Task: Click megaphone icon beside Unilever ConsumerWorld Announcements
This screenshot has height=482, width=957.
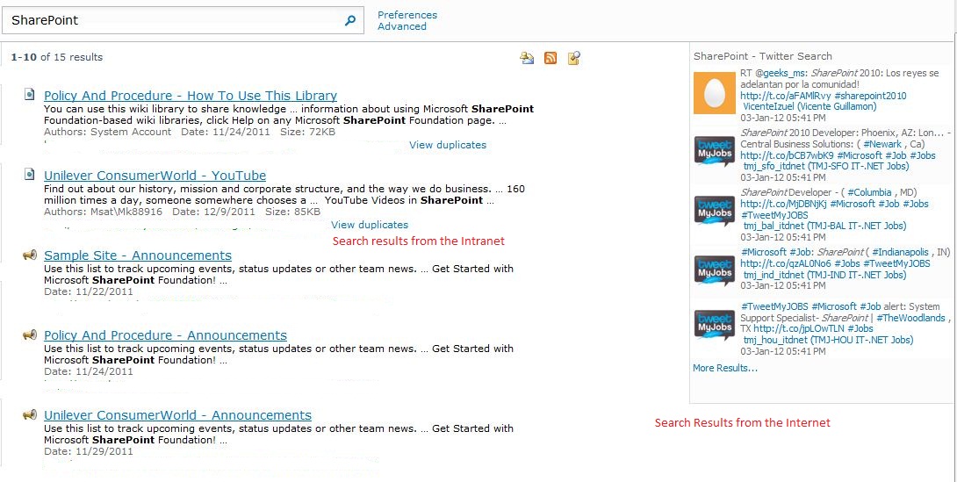Action: pyautogui.click(x=29, y=415)
